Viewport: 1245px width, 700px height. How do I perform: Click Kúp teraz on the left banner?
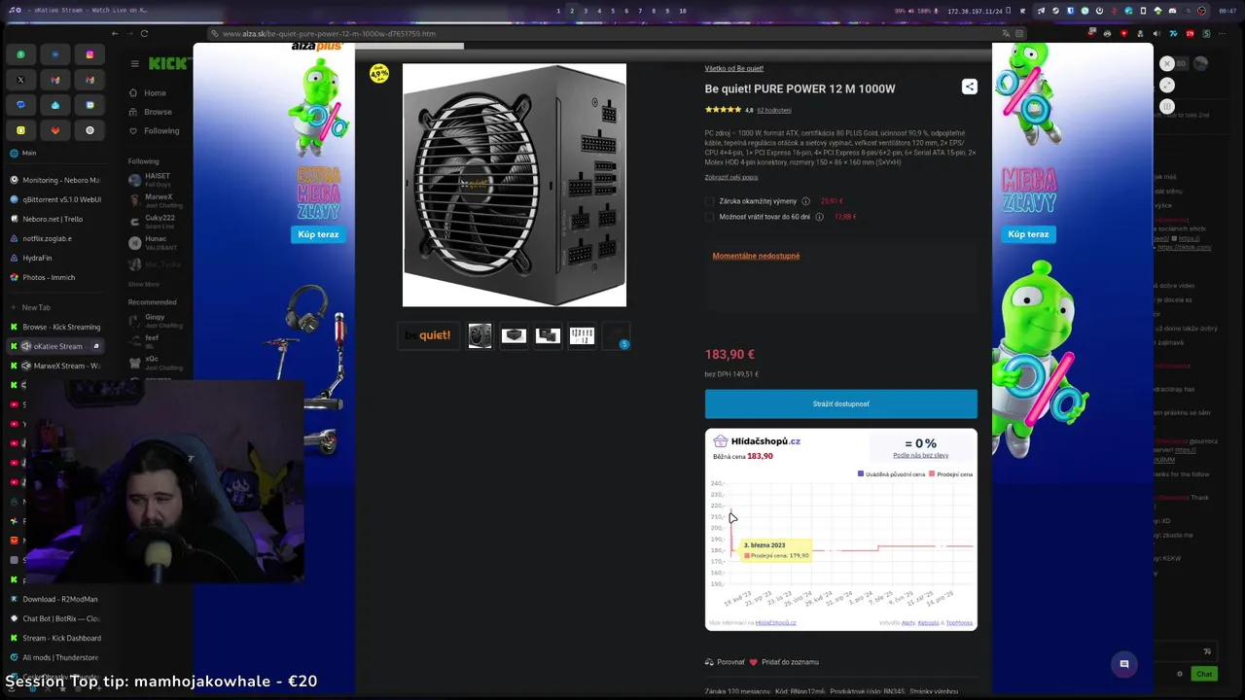[x=318, y=234]
